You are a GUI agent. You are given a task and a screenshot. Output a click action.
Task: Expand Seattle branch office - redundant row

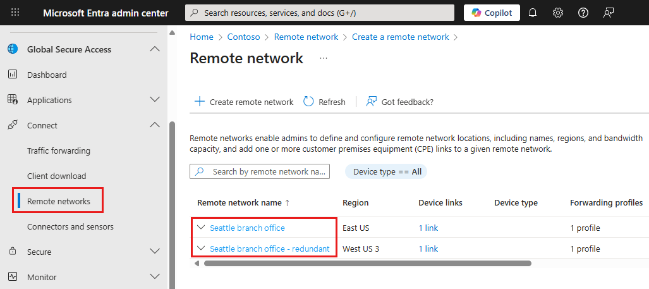201,249
